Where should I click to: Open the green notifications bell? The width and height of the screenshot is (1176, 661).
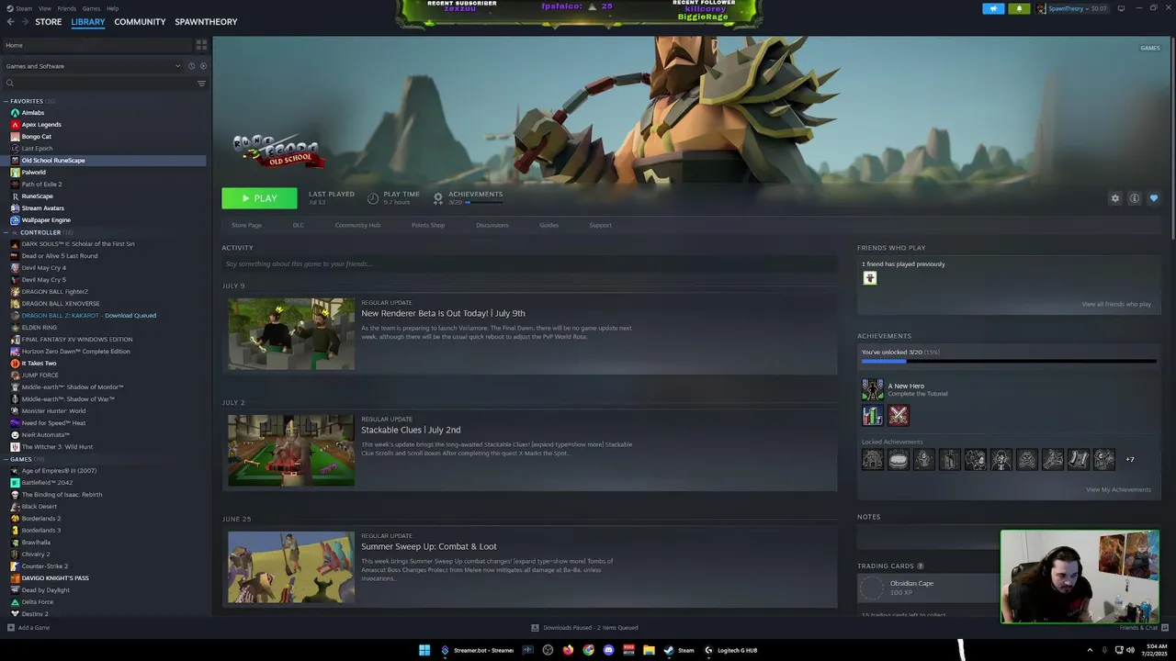point(1019,8)
